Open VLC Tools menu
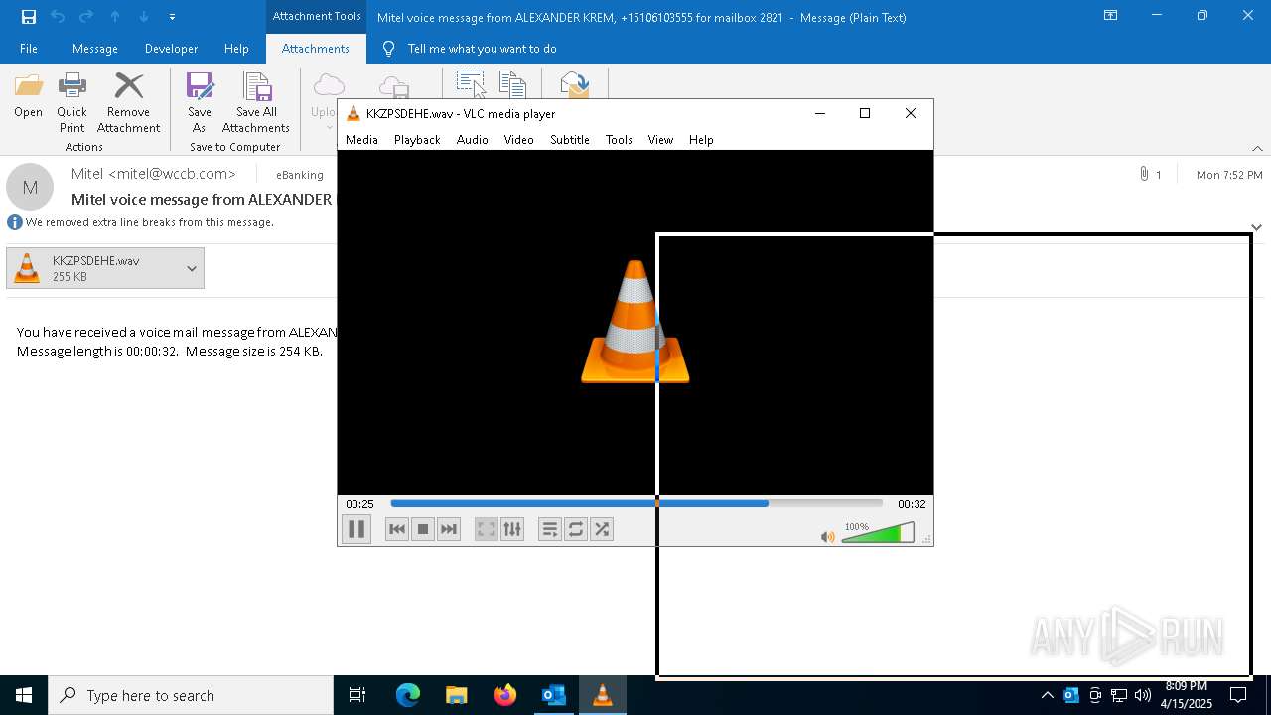Image resolution: width=1271 pixels, height=715 pixels. [619, 140]
